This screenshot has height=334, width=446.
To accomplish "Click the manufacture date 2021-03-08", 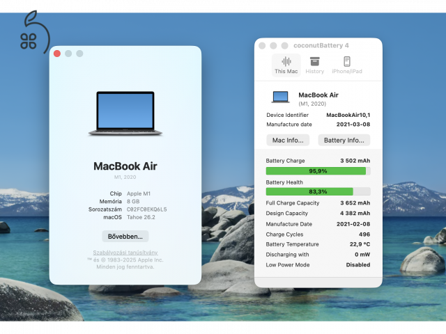I will tap(353, 125).
